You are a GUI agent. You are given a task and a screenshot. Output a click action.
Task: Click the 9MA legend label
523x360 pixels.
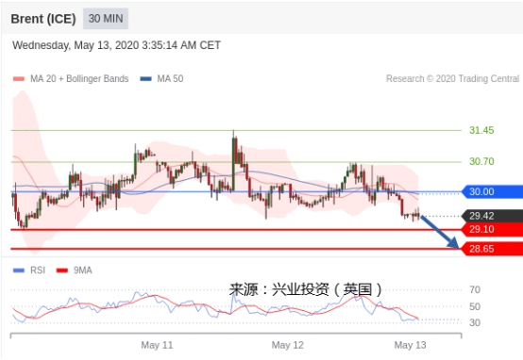(x=83, y=270)
